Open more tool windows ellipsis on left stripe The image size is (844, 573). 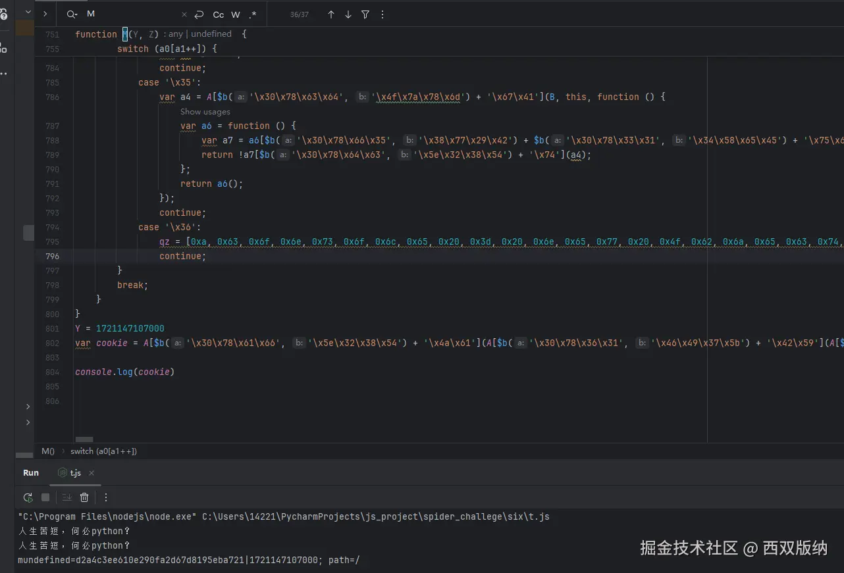coord(4,73)
